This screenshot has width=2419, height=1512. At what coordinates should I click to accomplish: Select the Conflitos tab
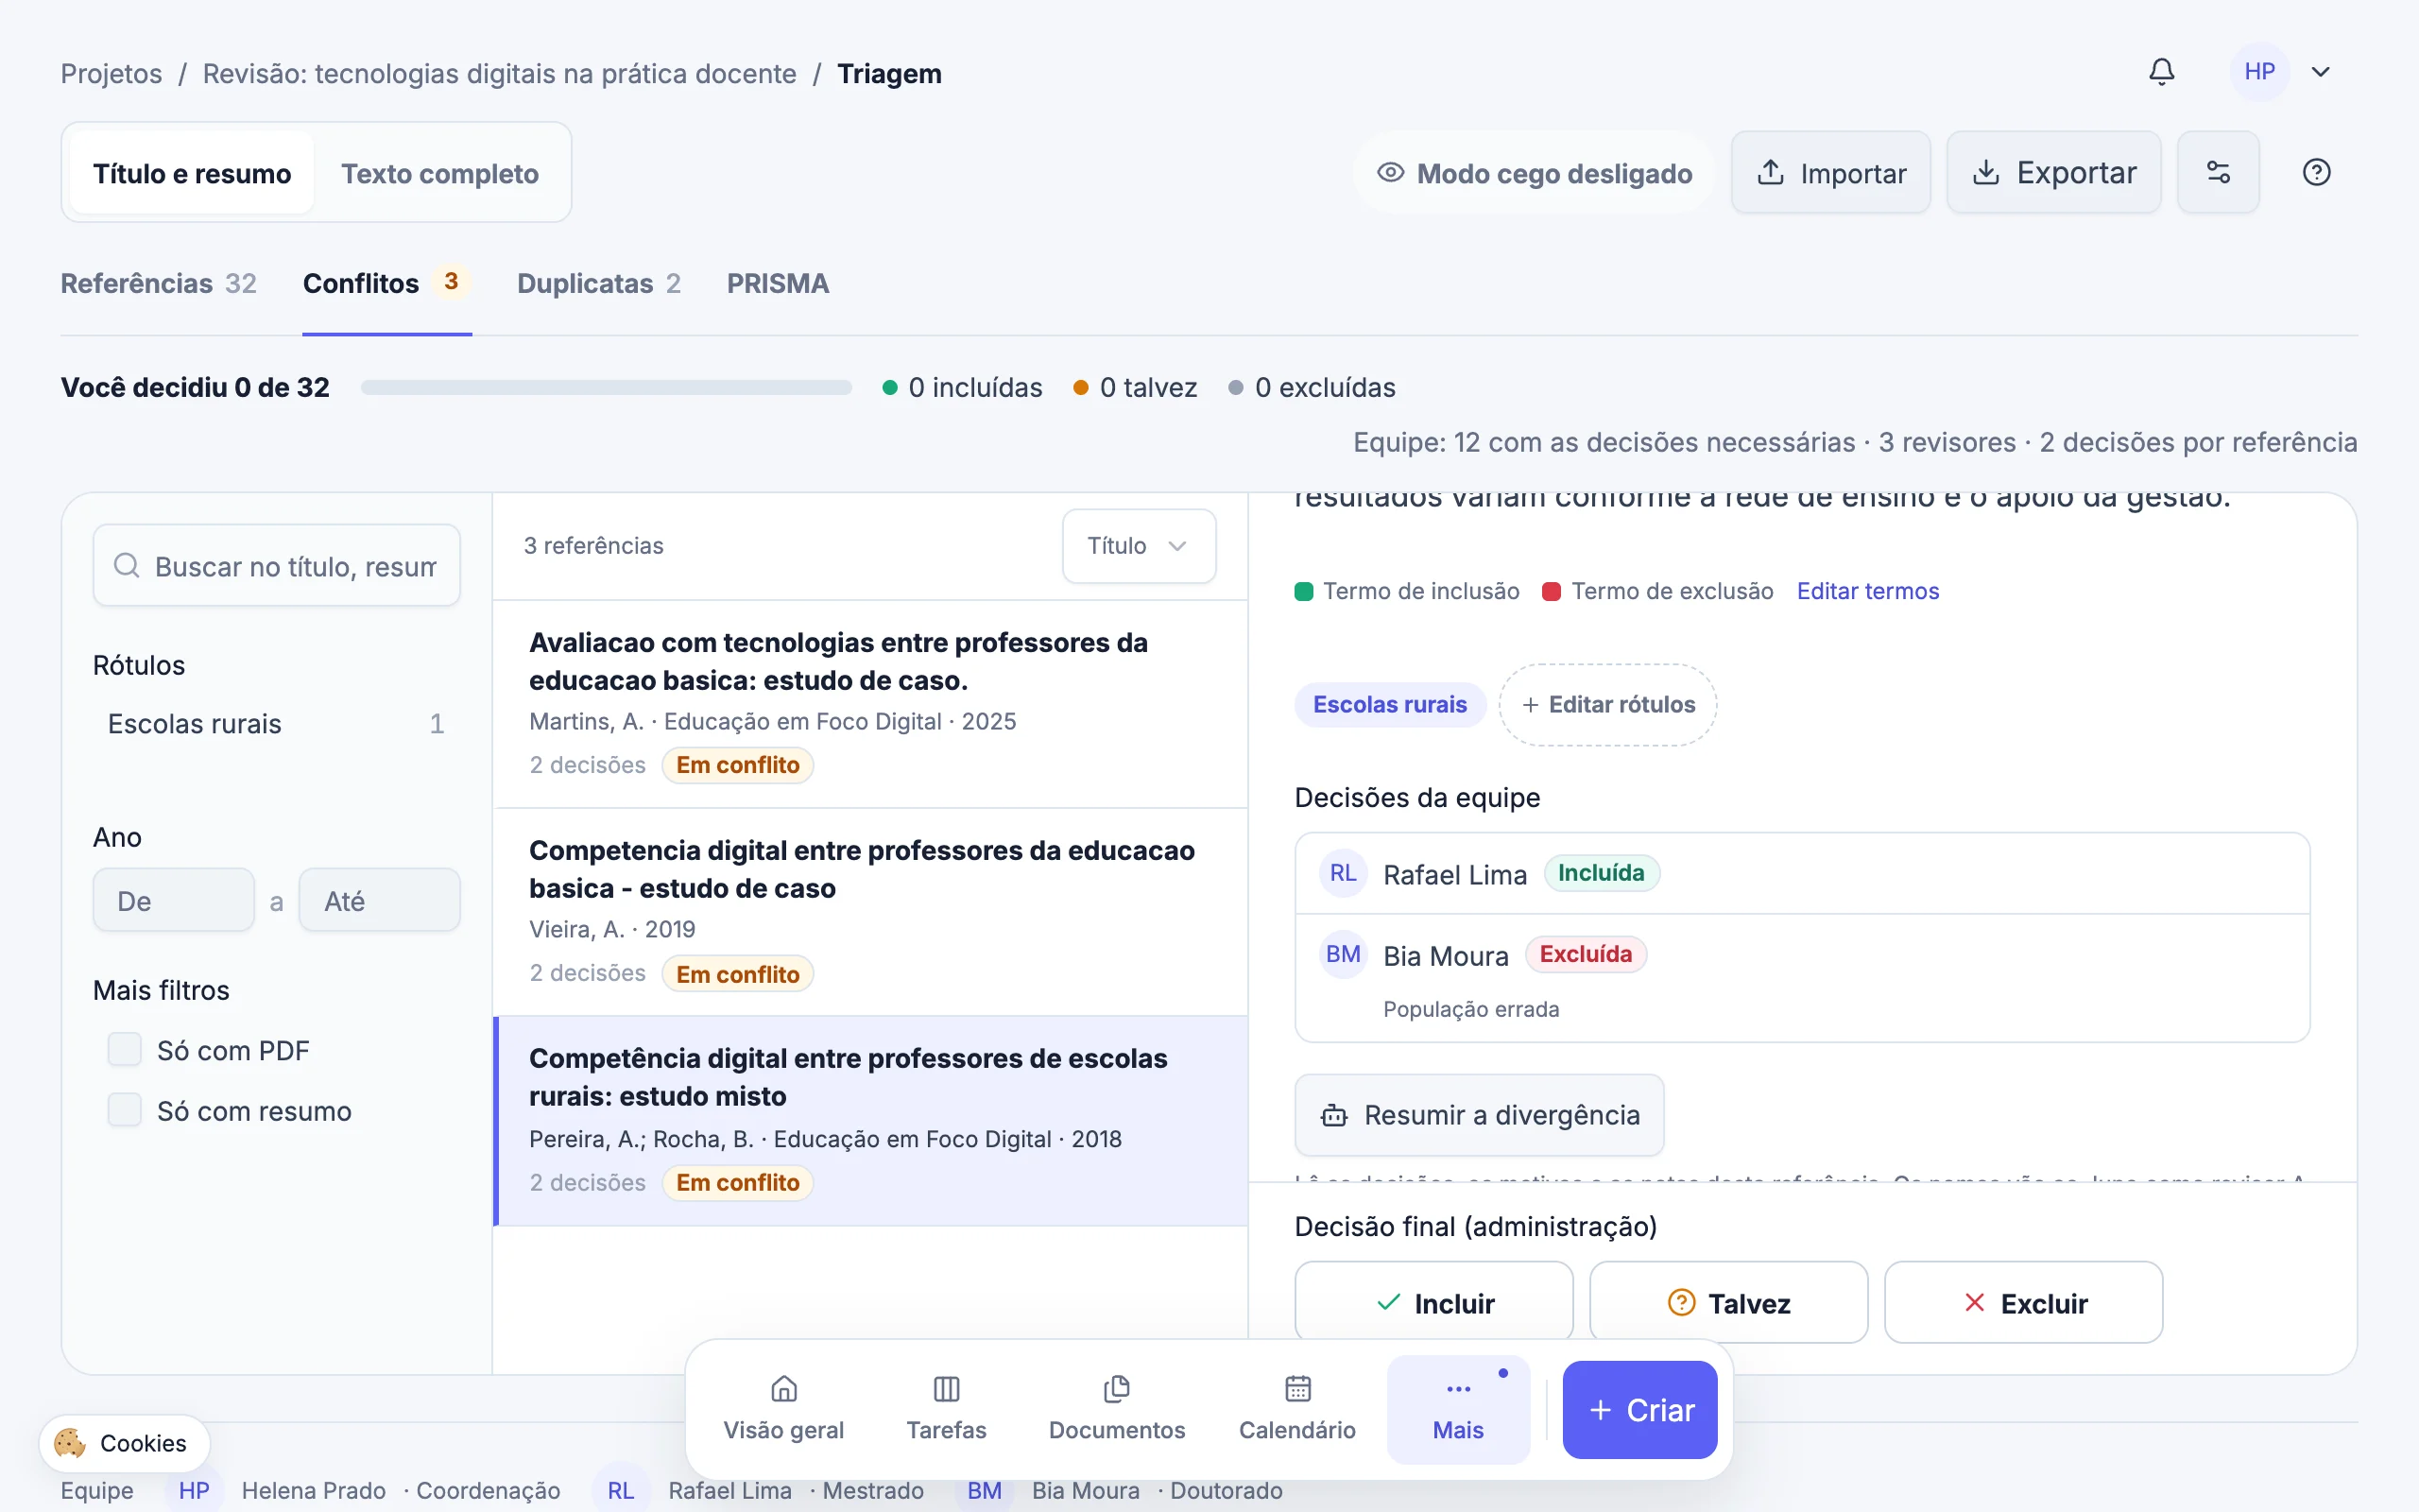[x=386, y=283]
